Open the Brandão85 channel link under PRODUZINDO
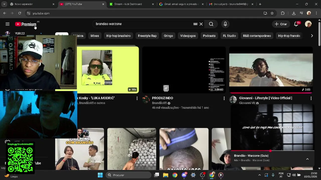The image size is (321, 180). coord(159,103)
